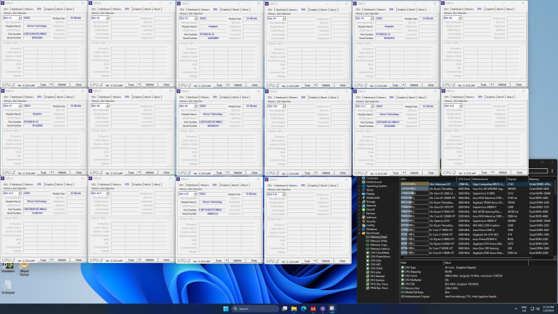The height and width of the screenshot is (314, 558).
Task: Click Validate in the Slot #1 CPU-Z window
Action: tap(62, 84)
